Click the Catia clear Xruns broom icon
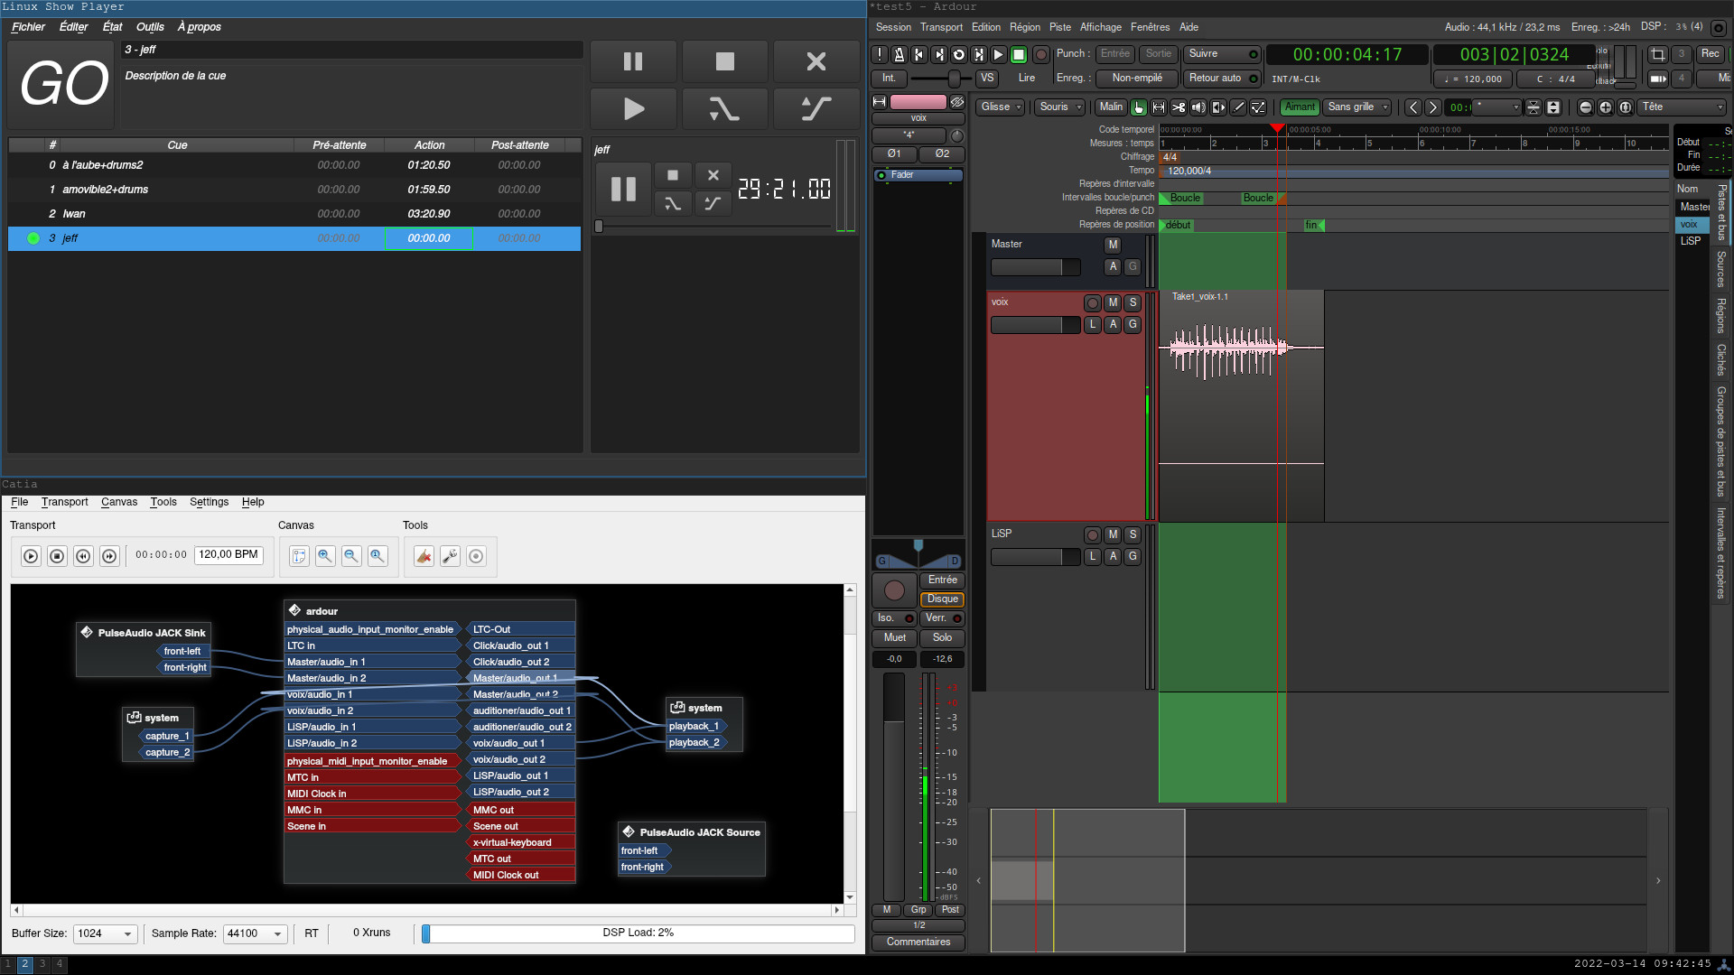Screen dimensions: 1734x975 click(x=424, y=556)
